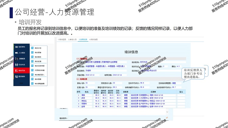Click the attachment paperclip icon

(x=166, y=117)
